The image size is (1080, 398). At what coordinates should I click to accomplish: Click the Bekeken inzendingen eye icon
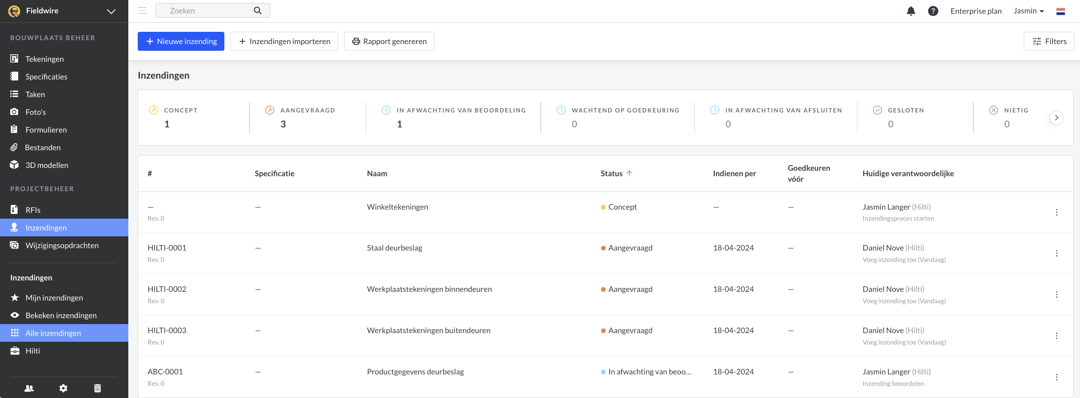tap(15, 315)
